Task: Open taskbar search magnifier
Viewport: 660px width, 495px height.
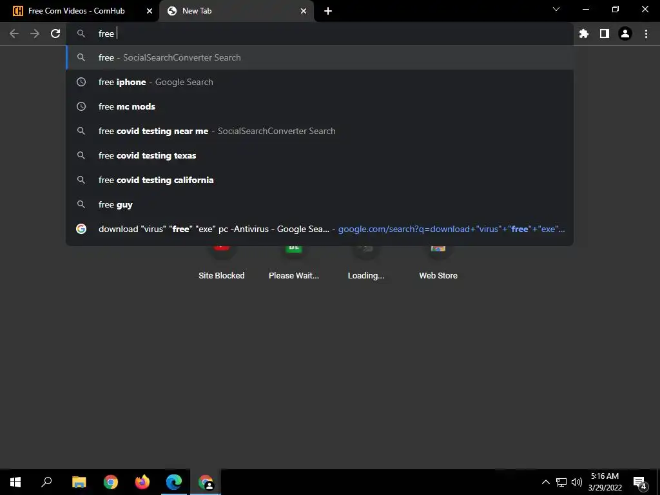Action: point(46,482)
